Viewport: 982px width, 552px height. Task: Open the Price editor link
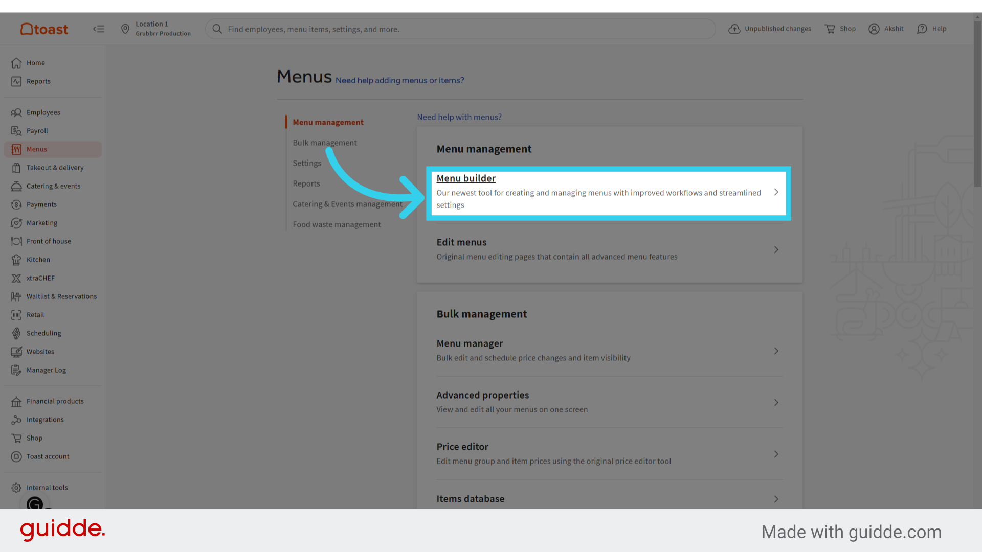tap(462, 447)
